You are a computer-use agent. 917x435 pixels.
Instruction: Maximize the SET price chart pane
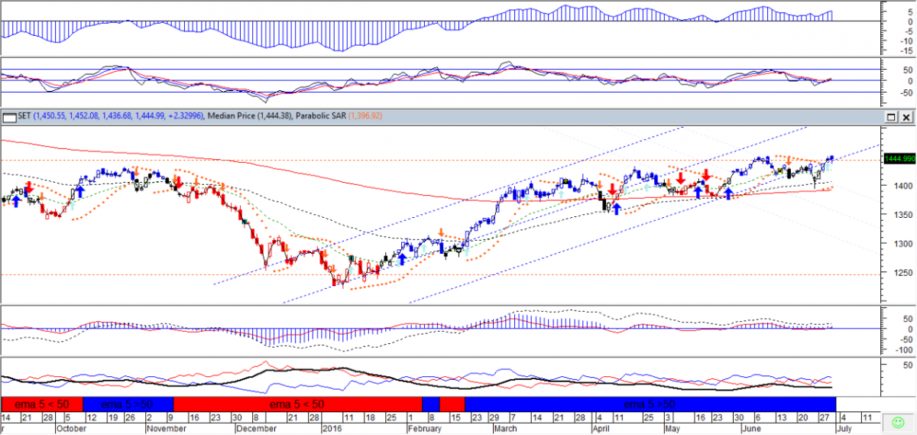click(x=891, y=117)
